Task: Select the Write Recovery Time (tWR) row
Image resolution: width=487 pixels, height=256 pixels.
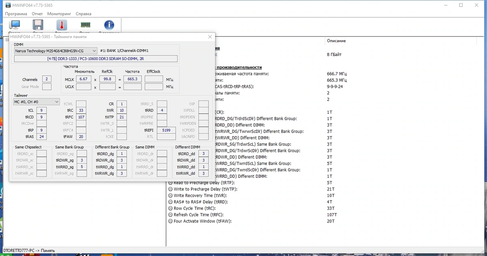Action: coord(325,196)
